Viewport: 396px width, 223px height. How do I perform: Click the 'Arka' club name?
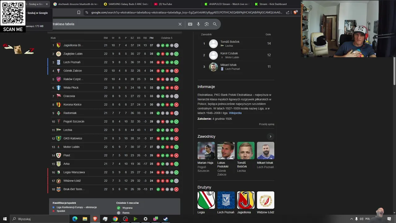[66, 164]
